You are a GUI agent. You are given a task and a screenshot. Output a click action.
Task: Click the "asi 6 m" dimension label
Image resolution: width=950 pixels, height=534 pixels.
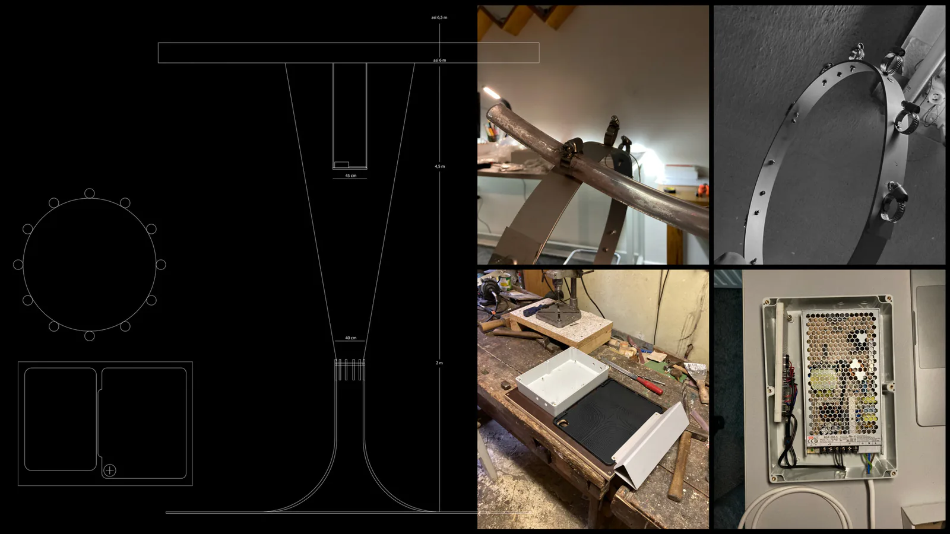(439, 61)
